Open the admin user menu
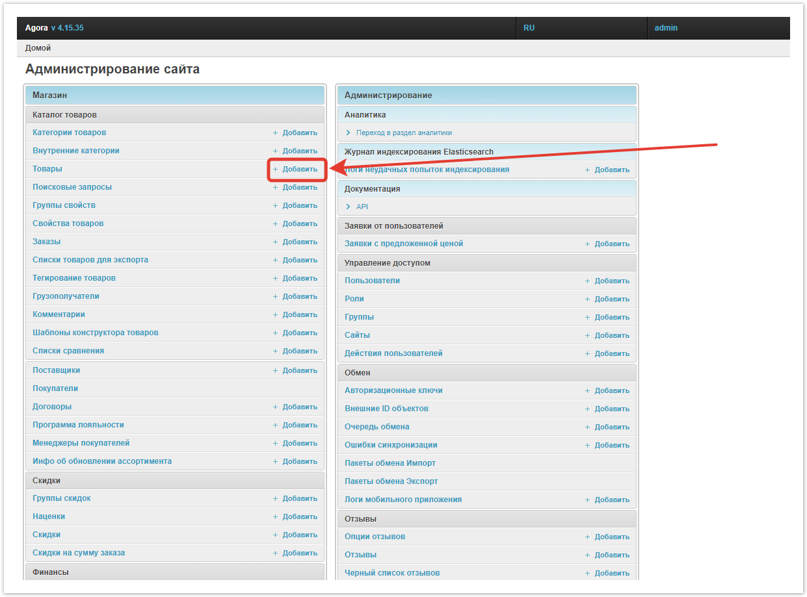Image resolution: width=807 pixels, height=597 pixels. click(x=666, y=28)
